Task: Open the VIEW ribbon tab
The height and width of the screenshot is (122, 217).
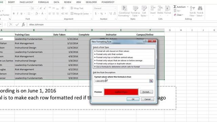Action: click(78, 2)
